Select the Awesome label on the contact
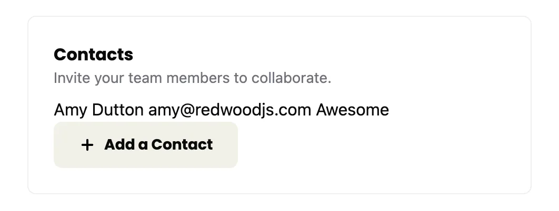Viewport: 559px width, 211px height. point(352,110)
